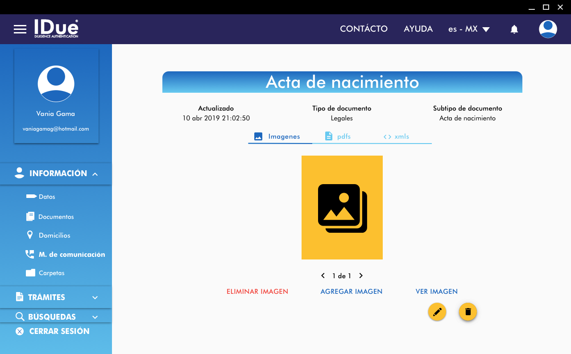Open the es - MX language dropdown
The image size is (571, 354).
(x=469, y=29)
